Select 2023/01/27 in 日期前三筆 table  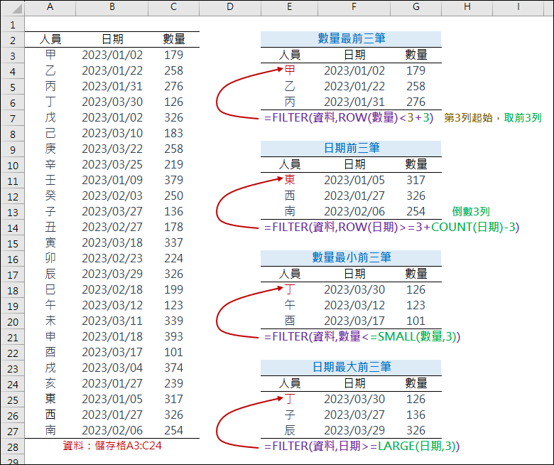tap(354, 196)
